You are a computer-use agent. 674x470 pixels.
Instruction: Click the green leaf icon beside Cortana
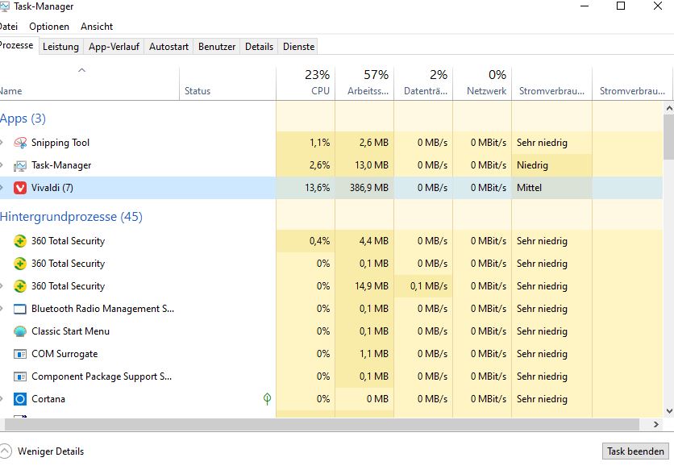tap(266, 398)
